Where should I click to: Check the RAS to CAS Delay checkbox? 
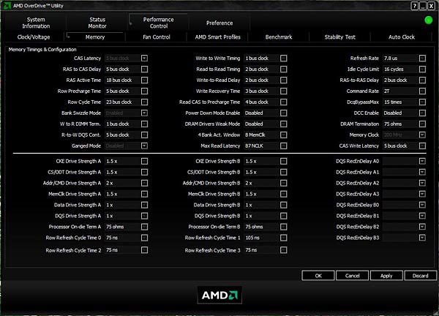coord(144,69)
